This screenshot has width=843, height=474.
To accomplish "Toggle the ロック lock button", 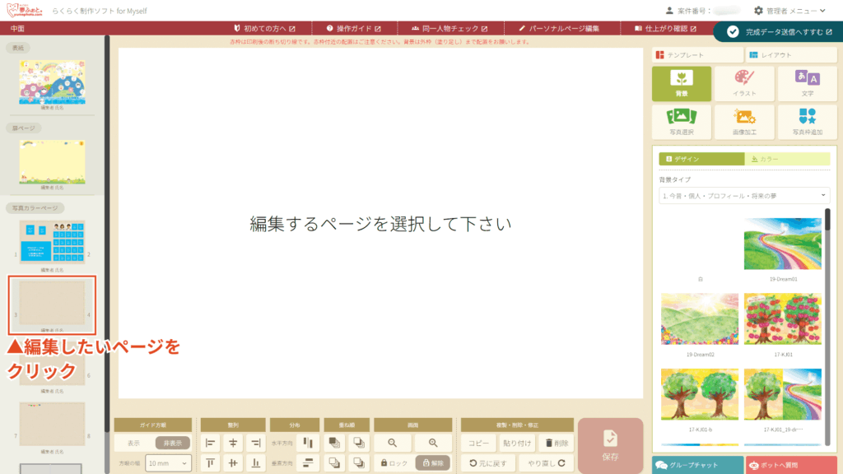I will tap(392, 463).
